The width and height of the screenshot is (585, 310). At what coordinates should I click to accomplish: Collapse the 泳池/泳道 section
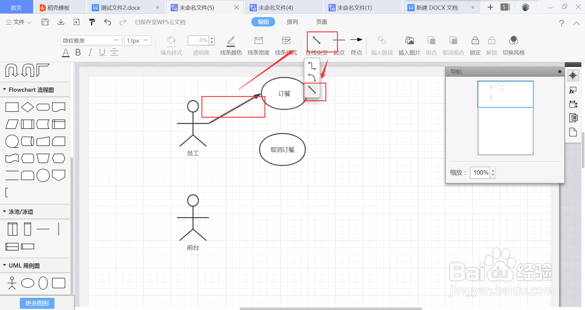click(5, 212)
